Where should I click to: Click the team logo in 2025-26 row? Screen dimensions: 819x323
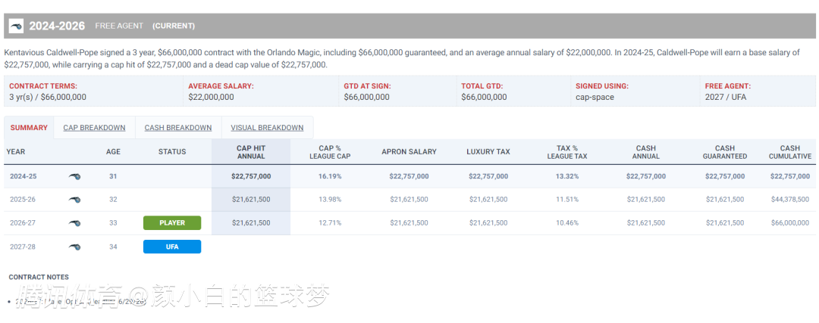point(74,200)
